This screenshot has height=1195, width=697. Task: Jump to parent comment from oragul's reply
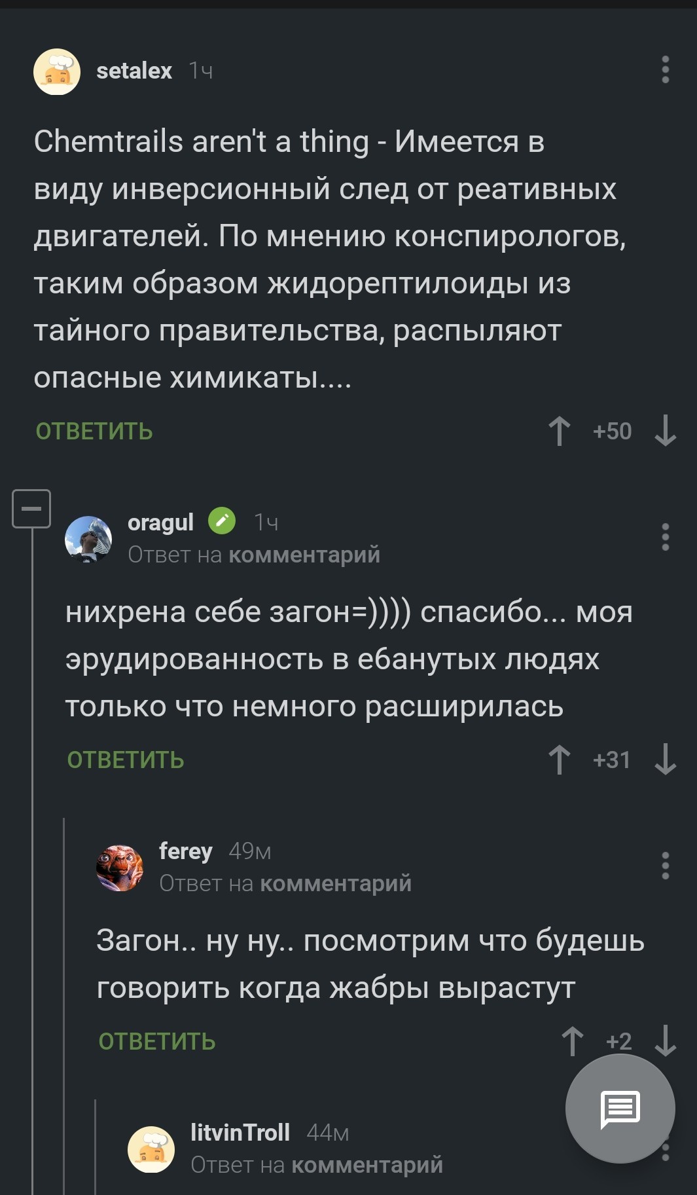304,555
